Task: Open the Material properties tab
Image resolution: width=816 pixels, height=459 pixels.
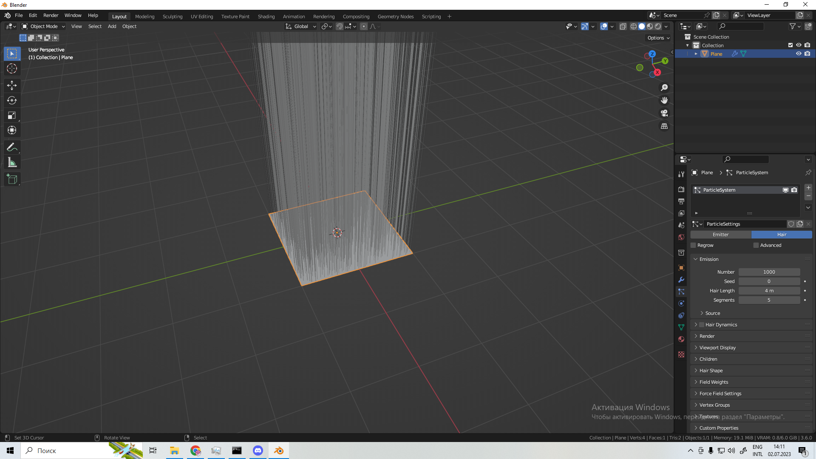Action: 681,339
